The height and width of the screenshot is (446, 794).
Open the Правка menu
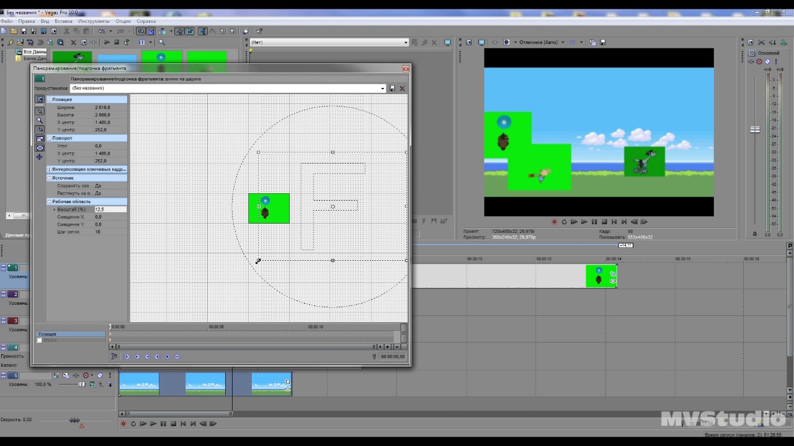click(27, 21)
